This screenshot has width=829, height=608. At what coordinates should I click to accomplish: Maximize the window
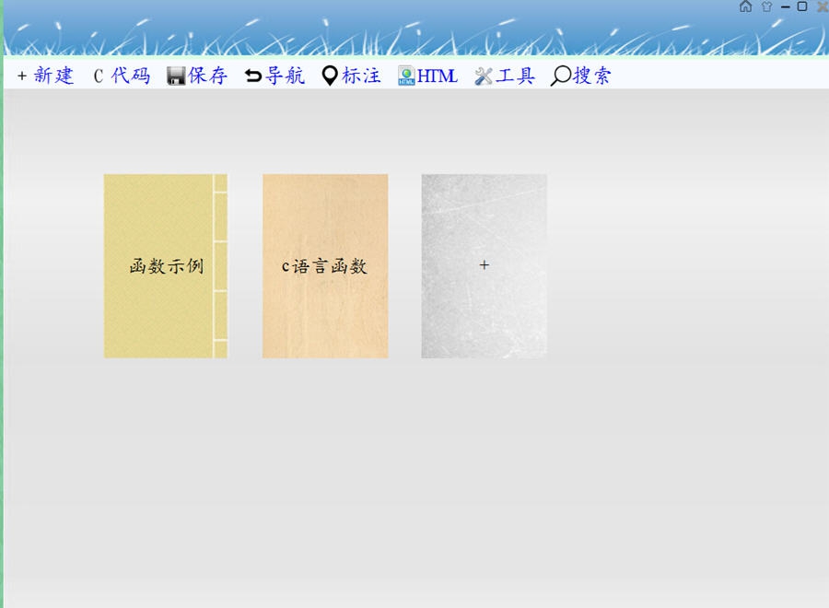click(x=802, y=6)
